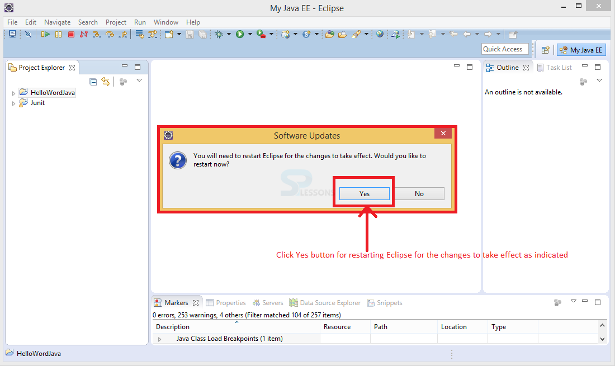
Task: Click the Disconnect debug icon
Action: point(83,35)
